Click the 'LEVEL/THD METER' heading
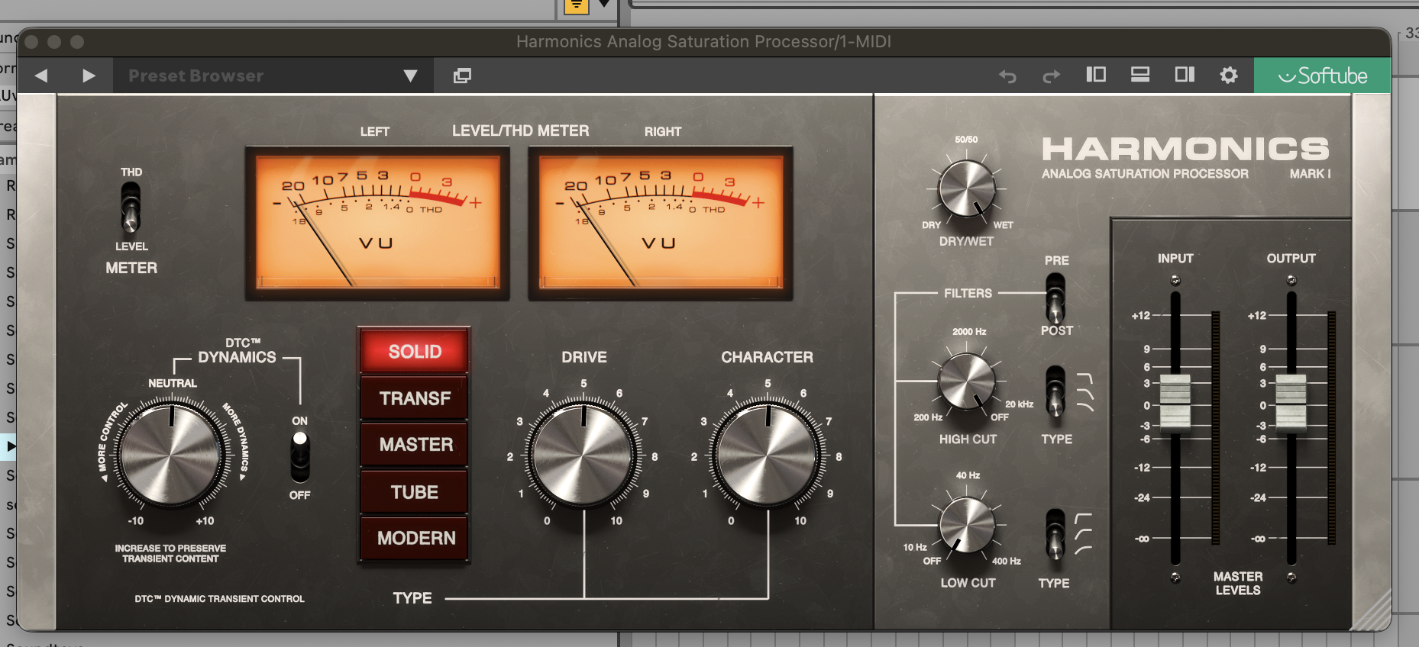The image size is (1419, 647). click(x=520, y=130)
